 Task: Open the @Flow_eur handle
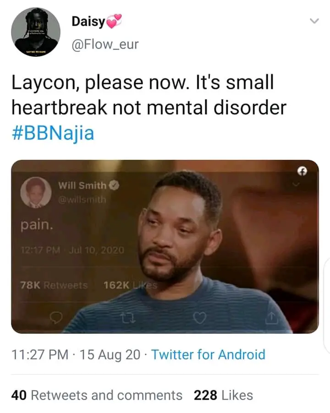(x=105, y=44)
